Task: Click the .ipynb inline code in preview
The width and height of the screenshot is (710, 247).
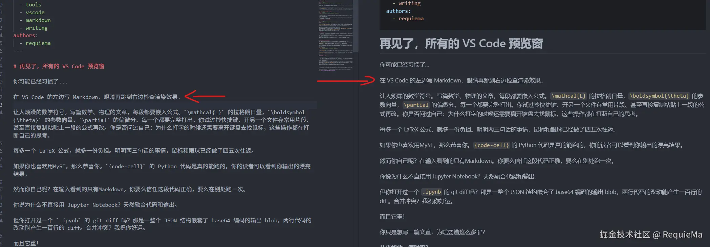Action: pyautogui.click(x=432, y=192)
